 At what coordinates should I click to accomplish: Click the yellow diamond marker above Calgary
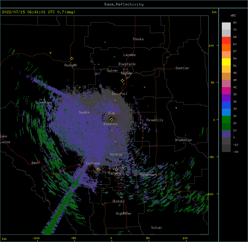117,169
